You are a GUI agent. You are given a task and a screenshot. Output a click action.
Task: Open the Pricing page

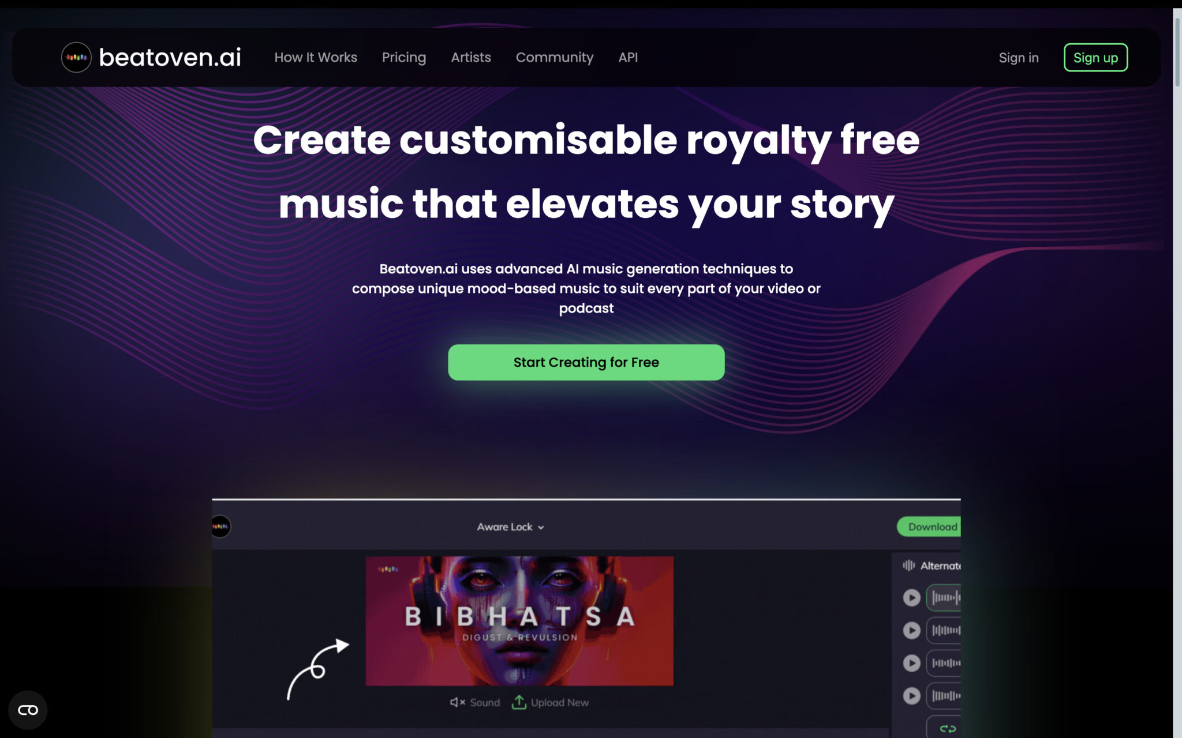(404, 57)
